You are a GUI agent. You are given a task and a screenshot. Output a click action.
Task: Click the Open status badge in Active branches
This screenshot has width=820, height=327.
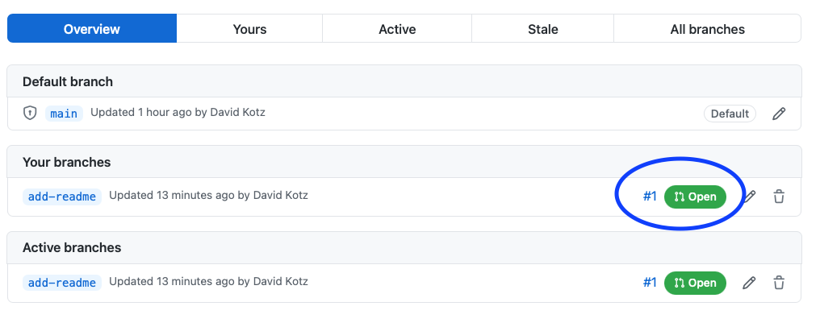coord(695,283)
